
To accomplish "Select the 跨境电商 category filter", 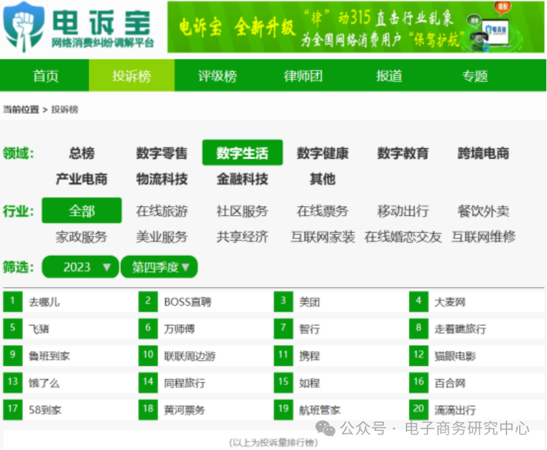I will pyautogui.click(x=482, y=153).
